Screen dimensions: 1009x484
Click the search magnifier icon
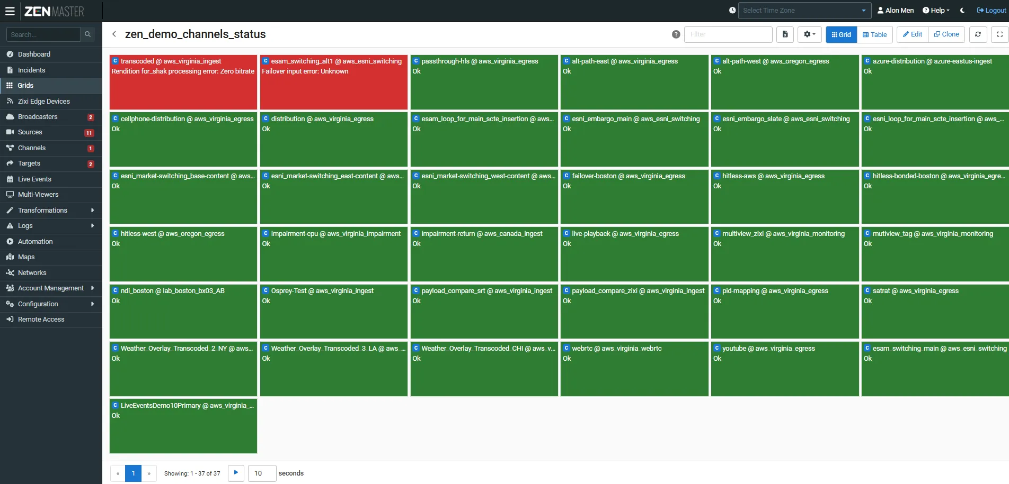pos(88,34)
